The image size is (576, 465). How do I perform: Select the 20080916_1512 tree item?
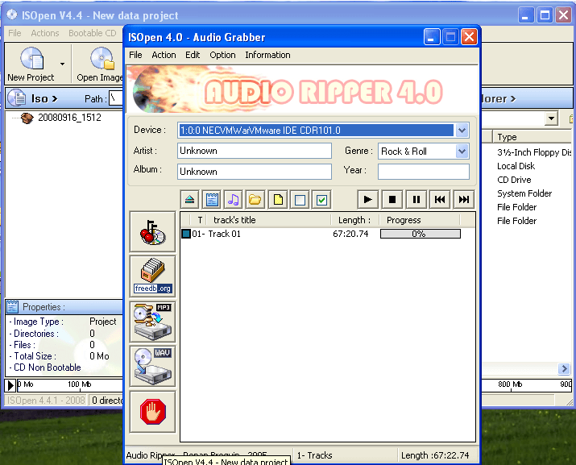pyautogui.click(x=69, y=118)
